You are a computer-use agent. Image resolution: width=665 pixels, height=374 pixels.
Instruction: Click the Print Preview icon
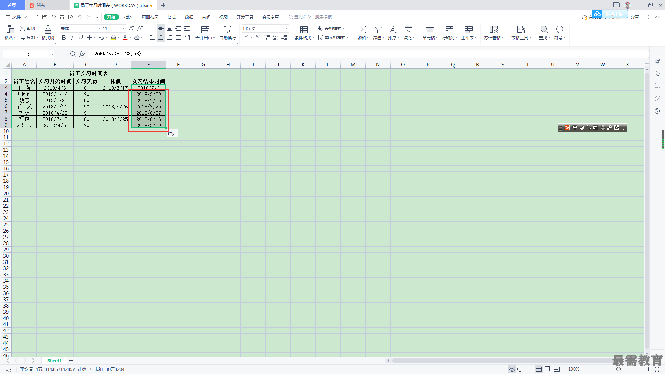pos(71,17)
